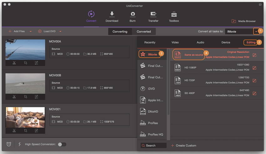
Task: Trim MOV00B with the scissors icon
Action: coord(14,97)
